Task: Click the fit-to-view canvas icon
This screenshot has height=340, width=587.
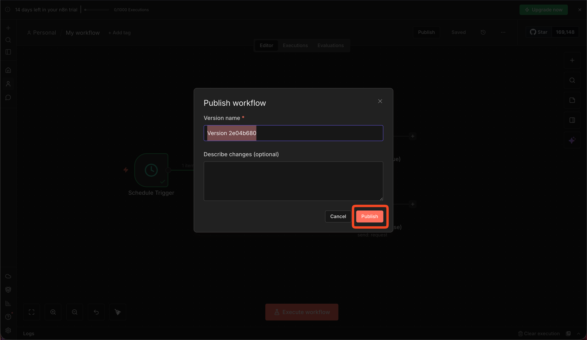Action: tap(31, 312)
